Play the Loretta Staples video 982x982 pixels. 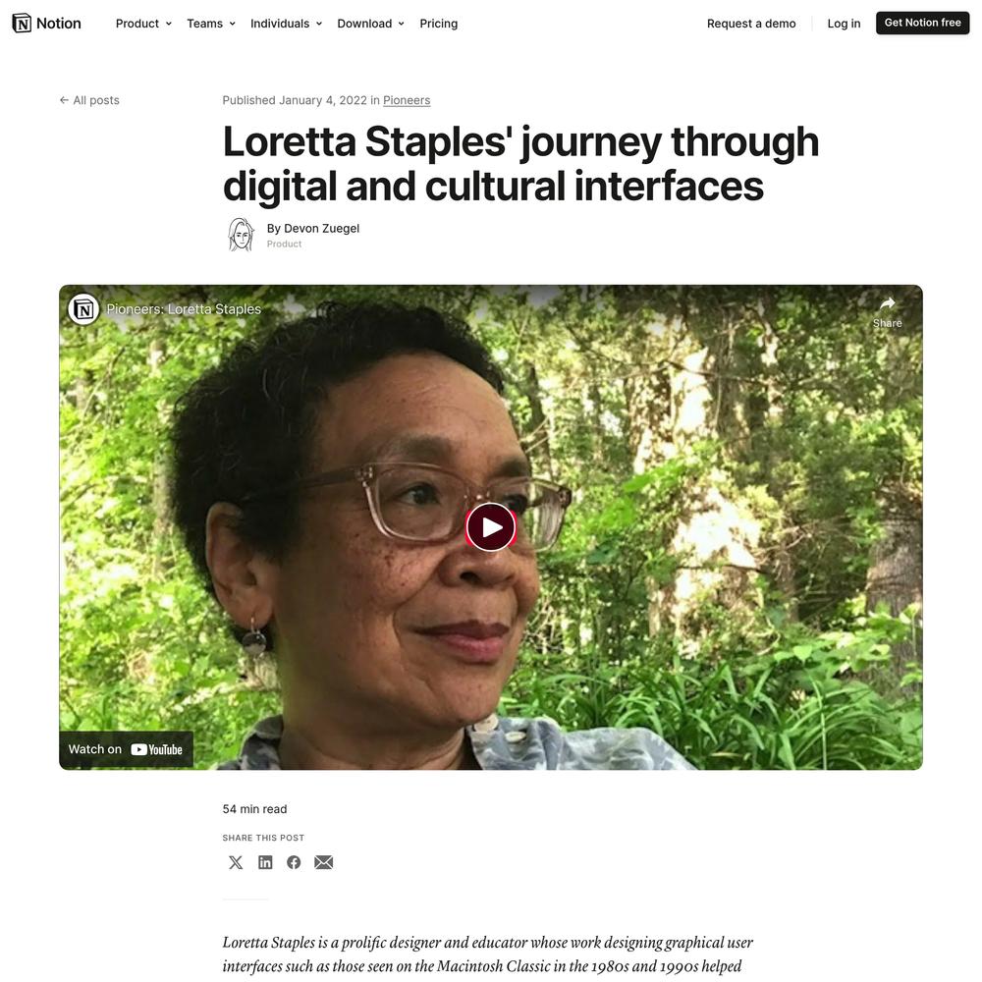[490, 527]
